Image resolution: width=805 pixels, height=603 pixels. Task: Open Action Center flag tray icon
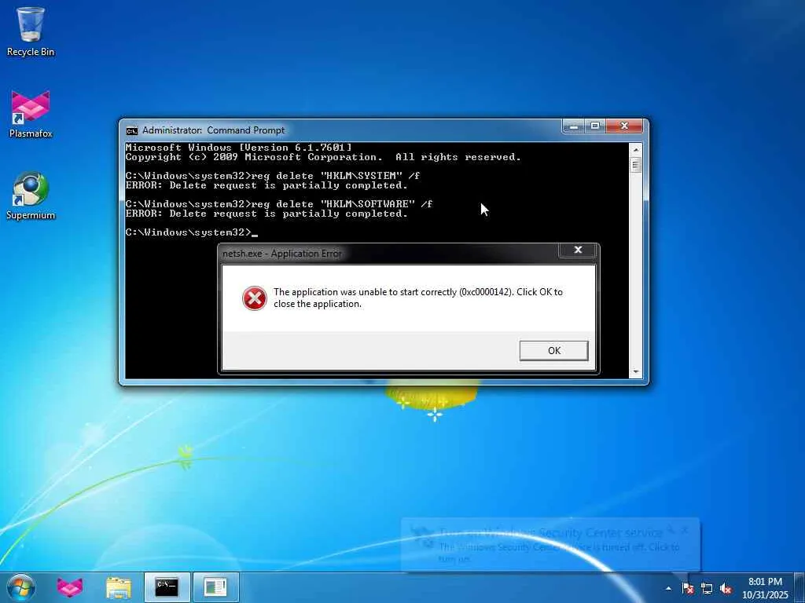point(688,589)
